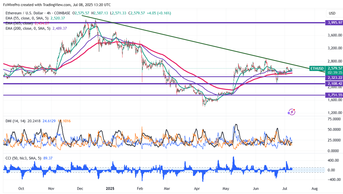Screen dimensions: 343x194
Task: Click the Dec label on time axis
Action: [x=80, y=189]
